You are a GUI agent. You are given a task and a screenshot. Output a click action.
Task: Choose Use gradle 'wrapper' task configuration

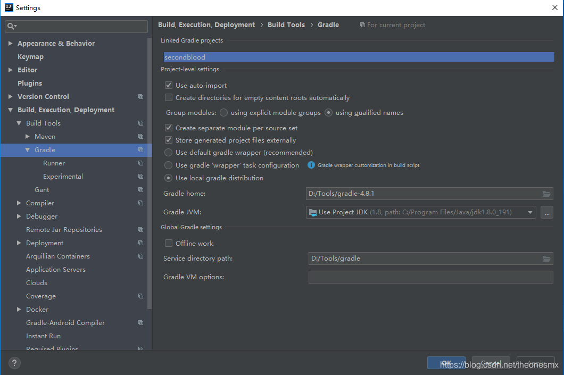[168, 165]
